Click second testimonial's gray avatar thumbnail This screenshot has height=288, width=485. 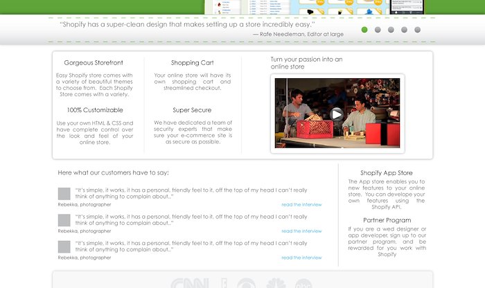click(64, 220)
